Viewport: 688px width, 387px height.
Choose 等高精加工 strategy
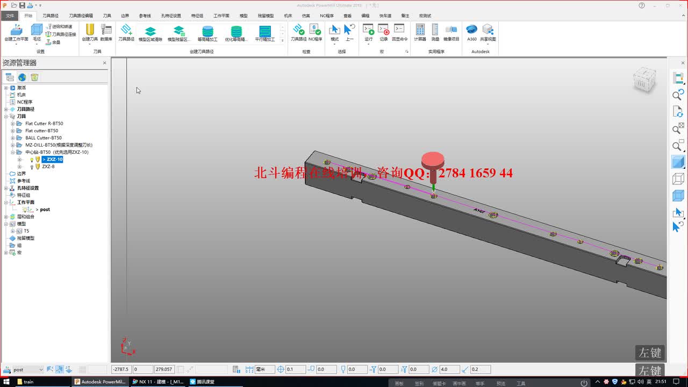pos(207,33)
